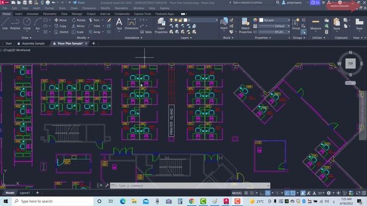
Task: Select the Text annotation tool
Action: coord(119,24)
